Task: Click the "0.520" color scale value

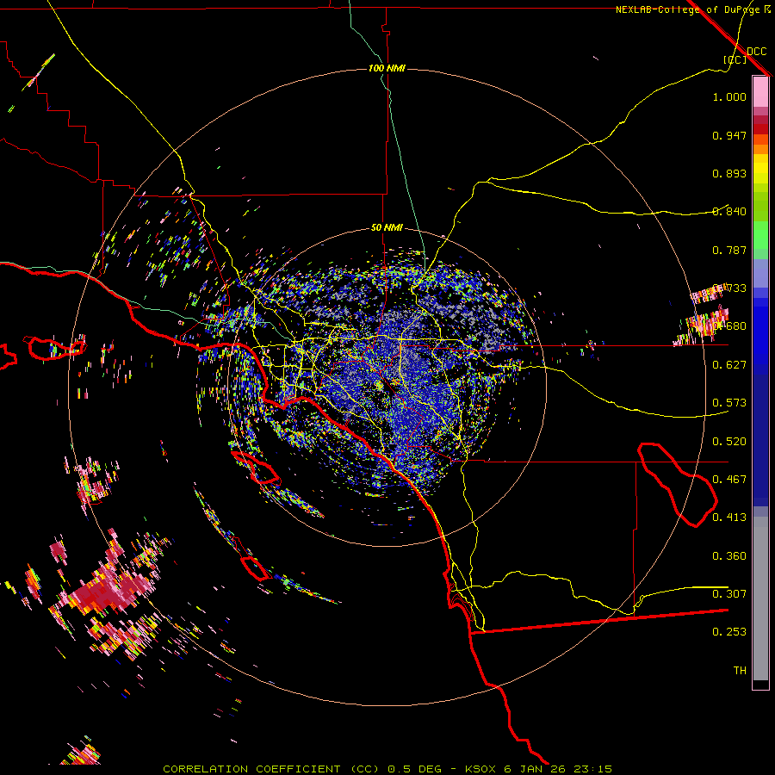Action: pos(729,442)
